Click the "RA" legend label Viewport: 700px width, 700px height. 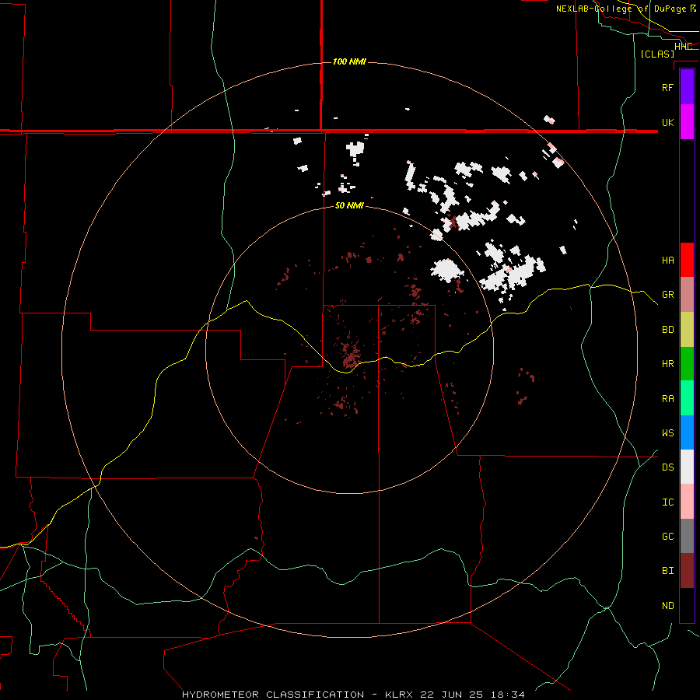click(668, 399)
